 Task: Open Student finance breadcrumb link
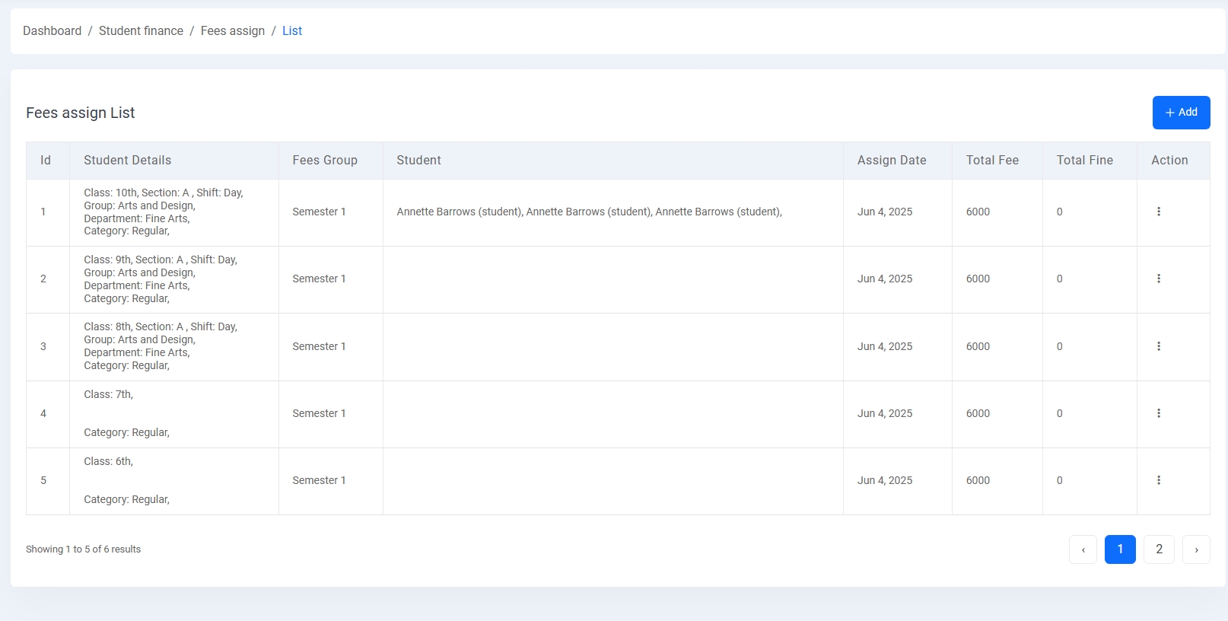pyautogui.click(x=141, y=31)
